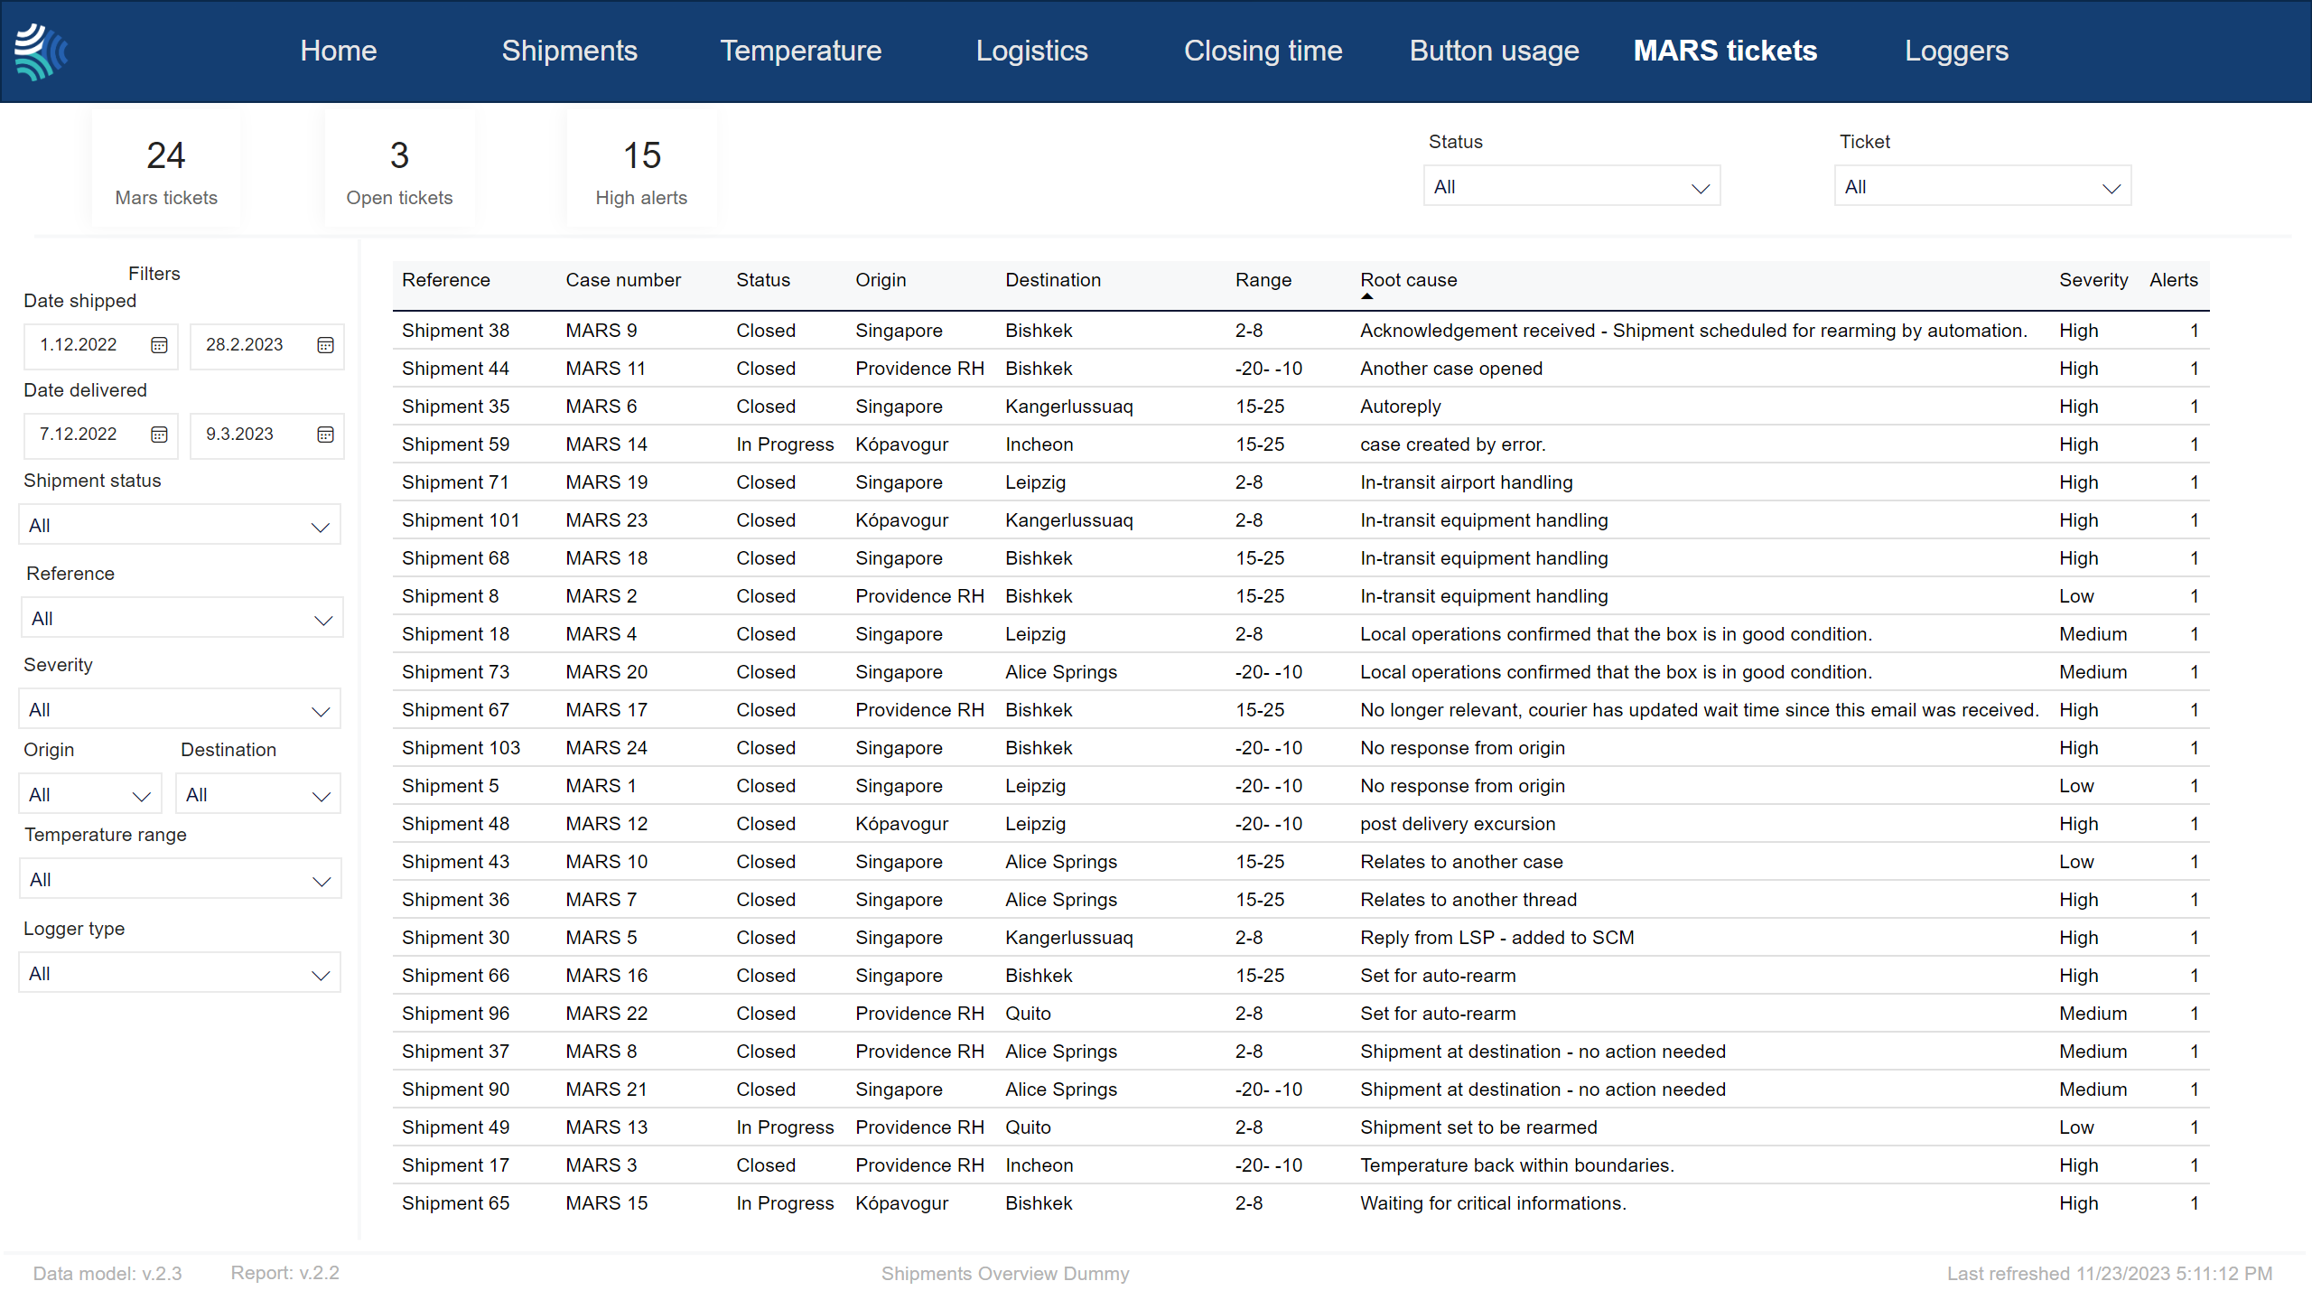Click the Date shipped start field 1.12.2022
This screenshot has height=1300, width=2312.
pyautogui.click(x=101, y=345)
